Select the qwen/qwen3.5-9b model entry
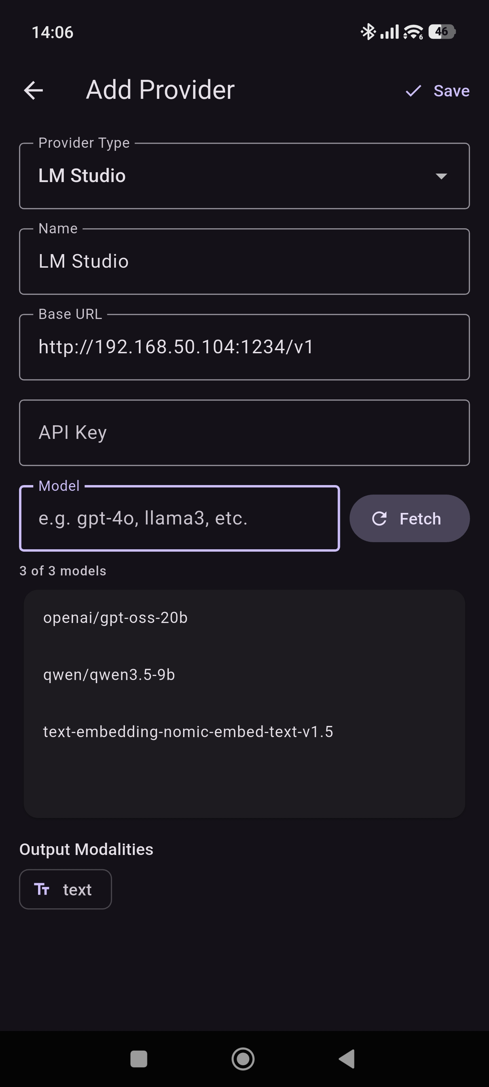Screen dimensions: 489x1087 (109, 674)
